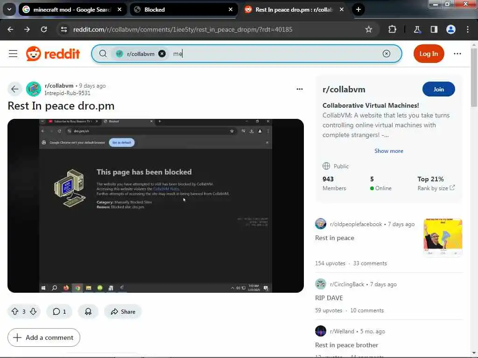Open the RIP DAVE related post
The height and width of the screenshot is (358, 478).
(x=329, y=298)
